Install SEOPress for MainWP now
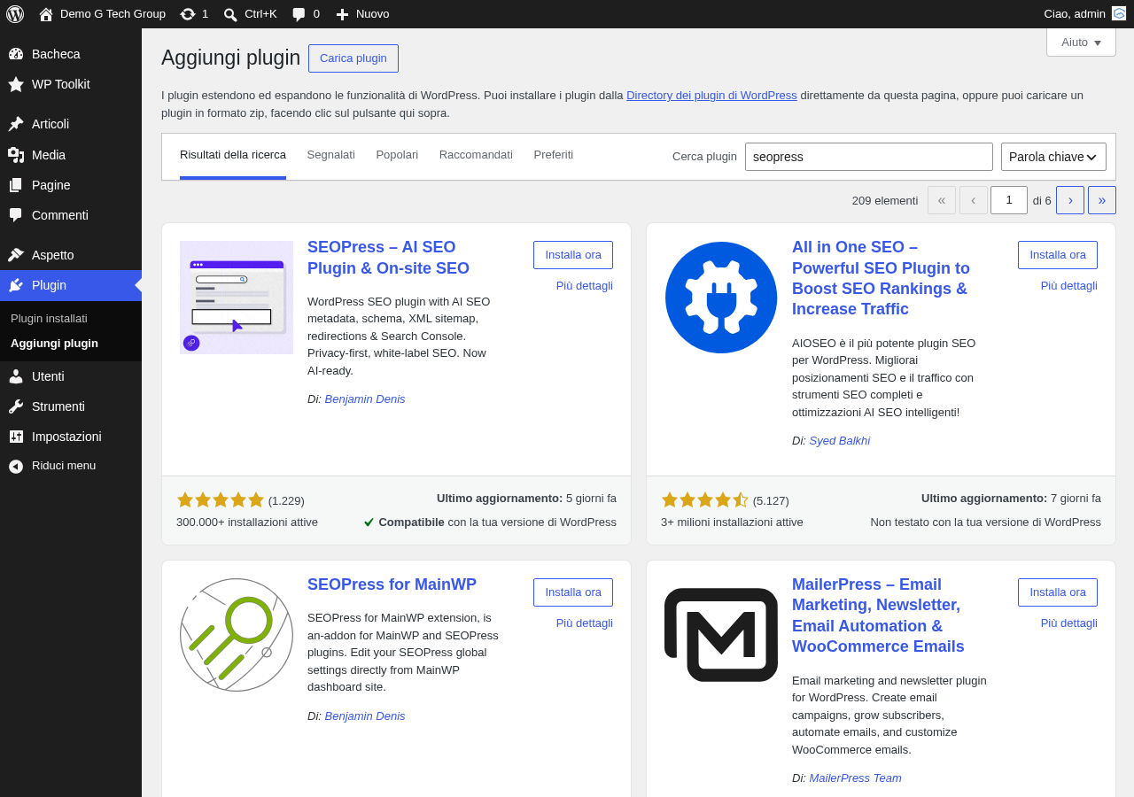1134x797 pixels. 573,592
